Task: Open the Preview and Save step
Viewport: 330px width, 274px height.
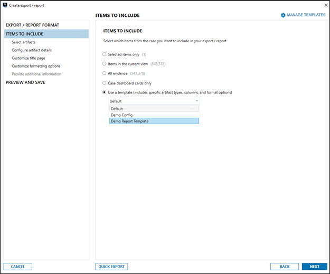Action: [x=25, y=82]
